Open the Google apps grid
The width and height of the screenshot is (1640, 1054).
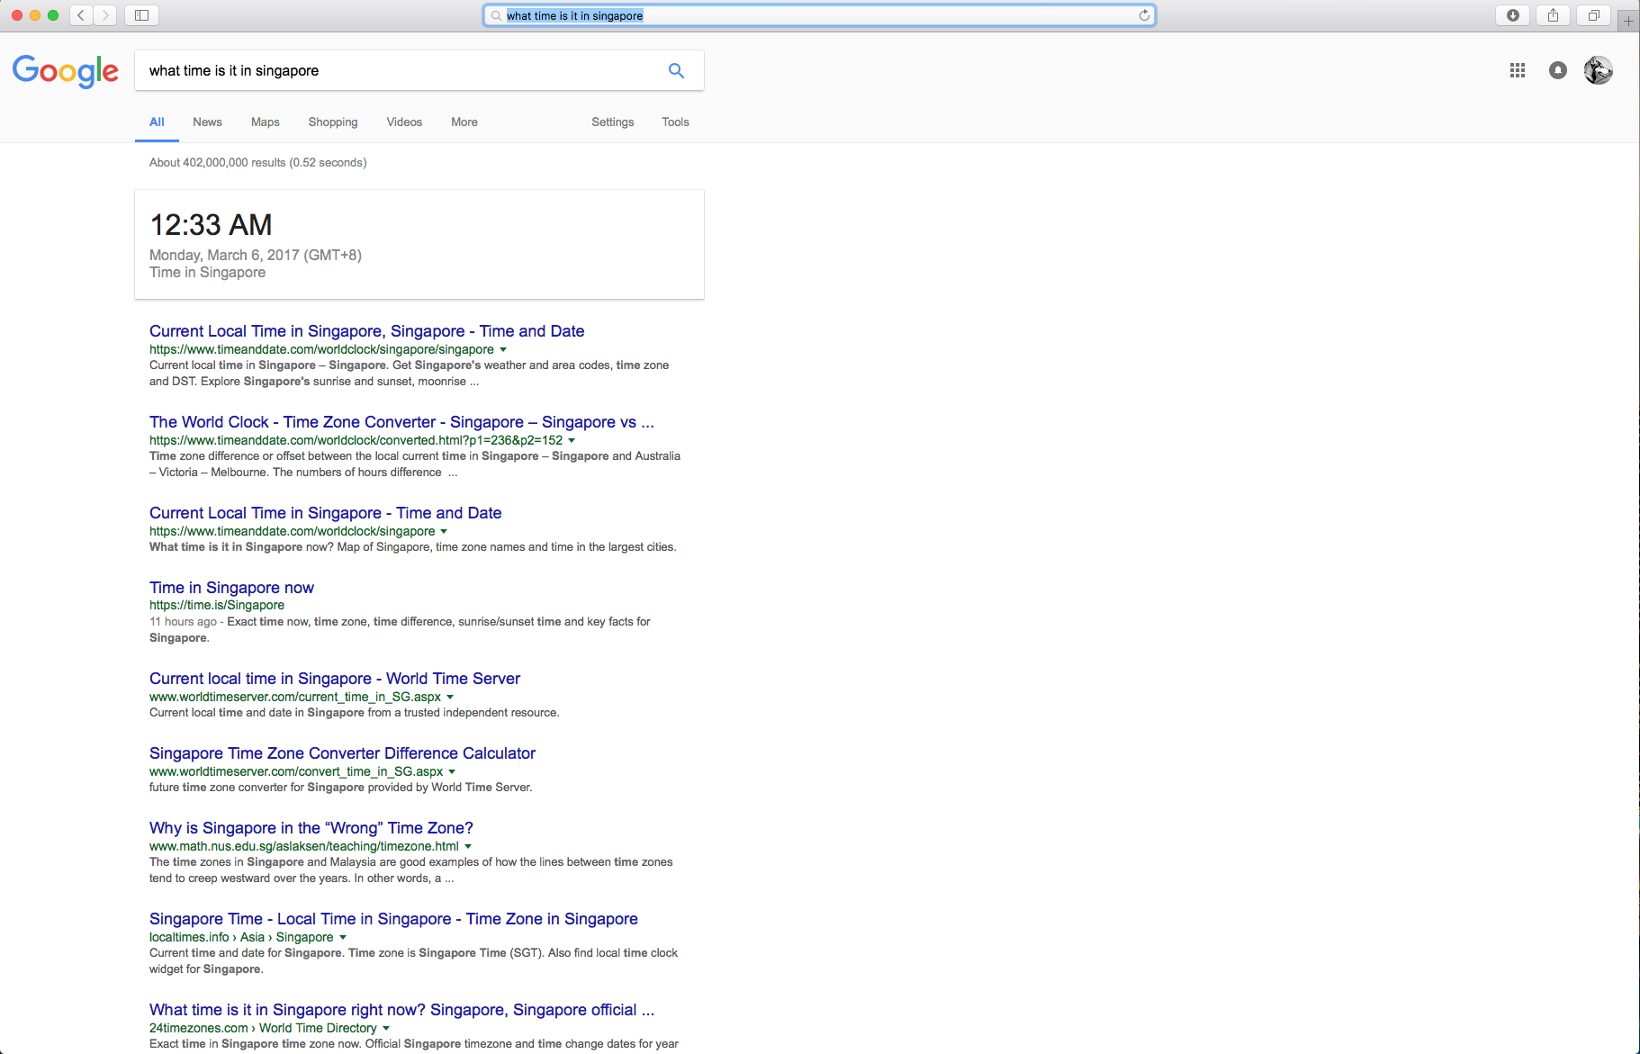1518,70
